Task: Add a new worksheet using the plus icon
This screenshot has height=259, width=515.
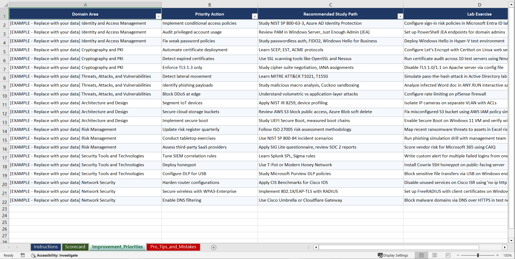Action: [214, 247]
